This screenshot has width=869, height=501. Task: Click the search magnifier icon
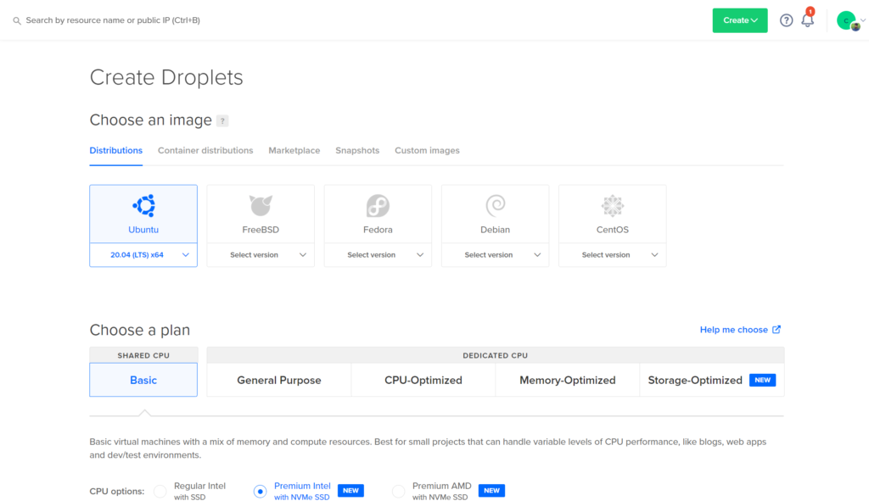(x=17, y=20)
